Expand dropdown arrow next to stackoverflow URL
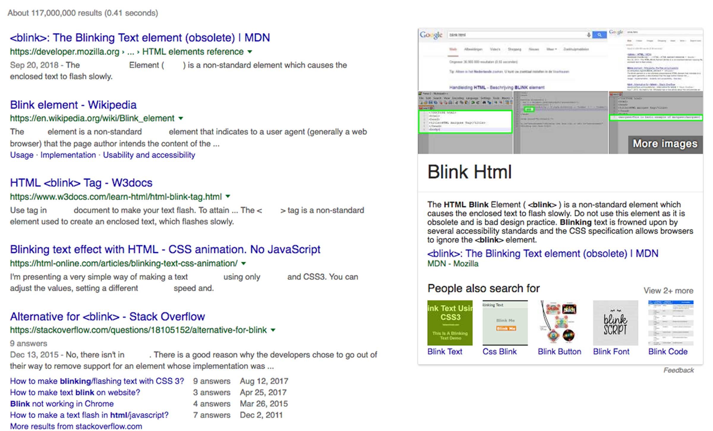The height and width of the screenshot is (431, 713). (x=273, y=330)
